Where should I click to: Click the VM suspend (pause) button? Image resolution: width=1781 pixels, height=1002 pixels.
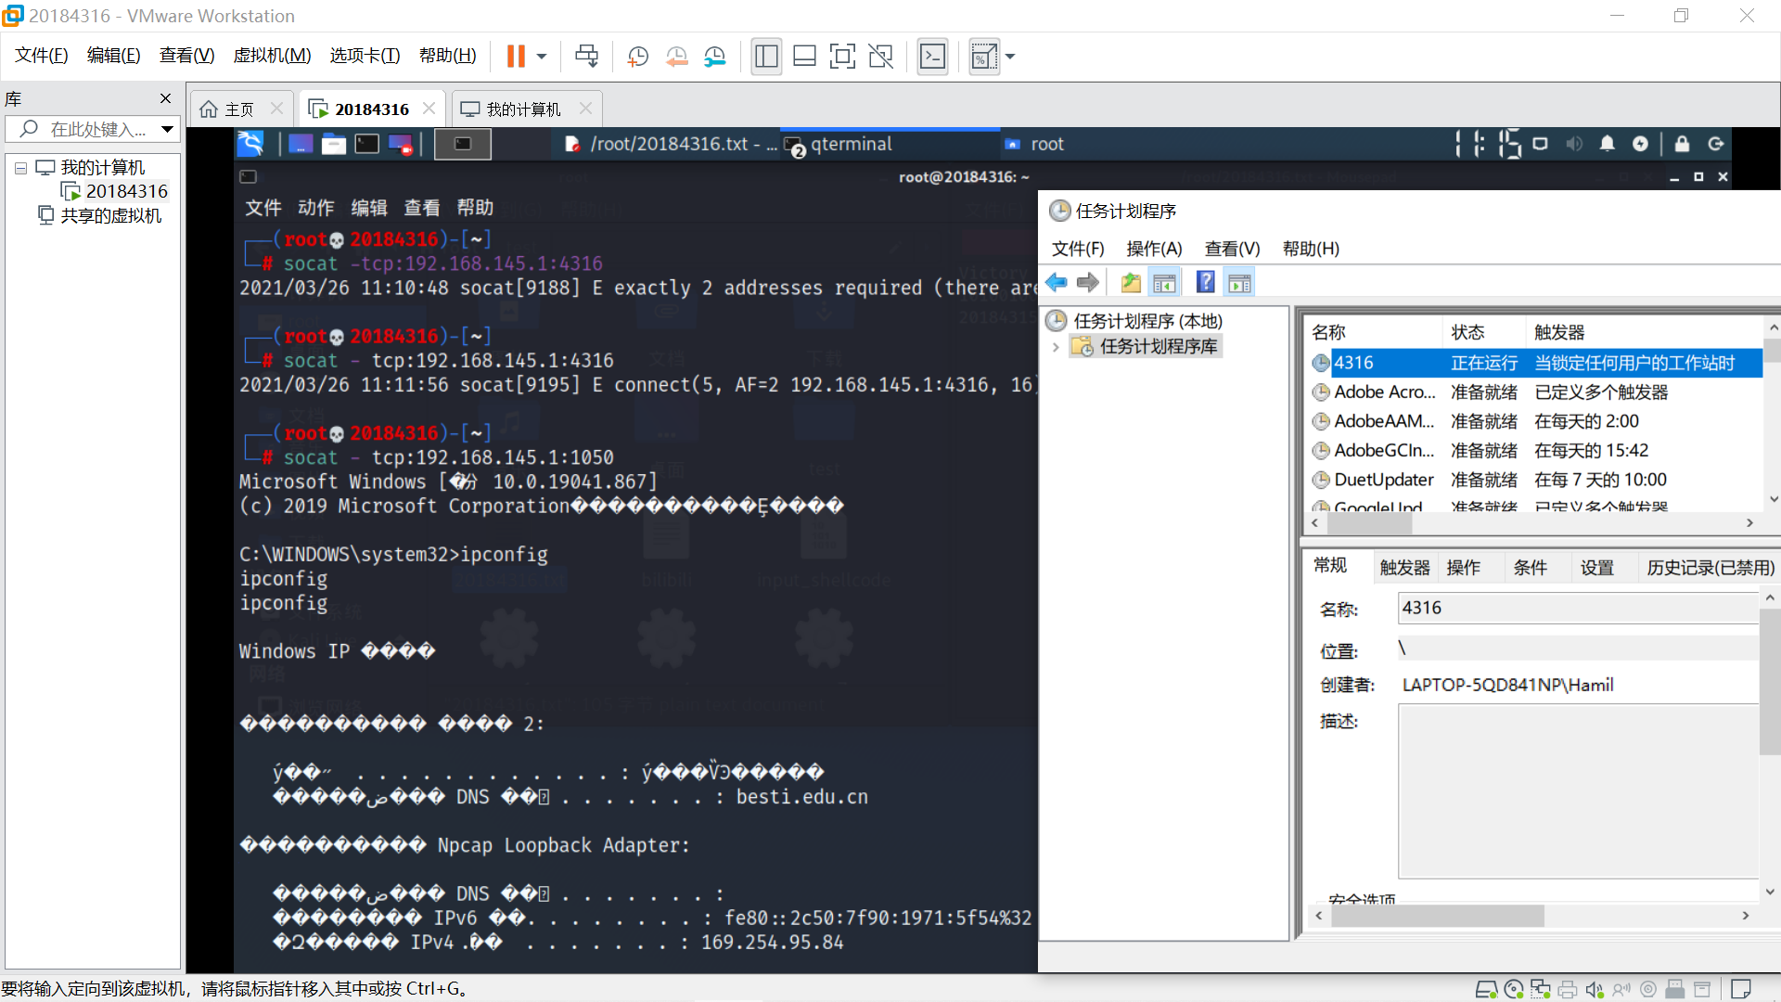[x=516, y=57]
